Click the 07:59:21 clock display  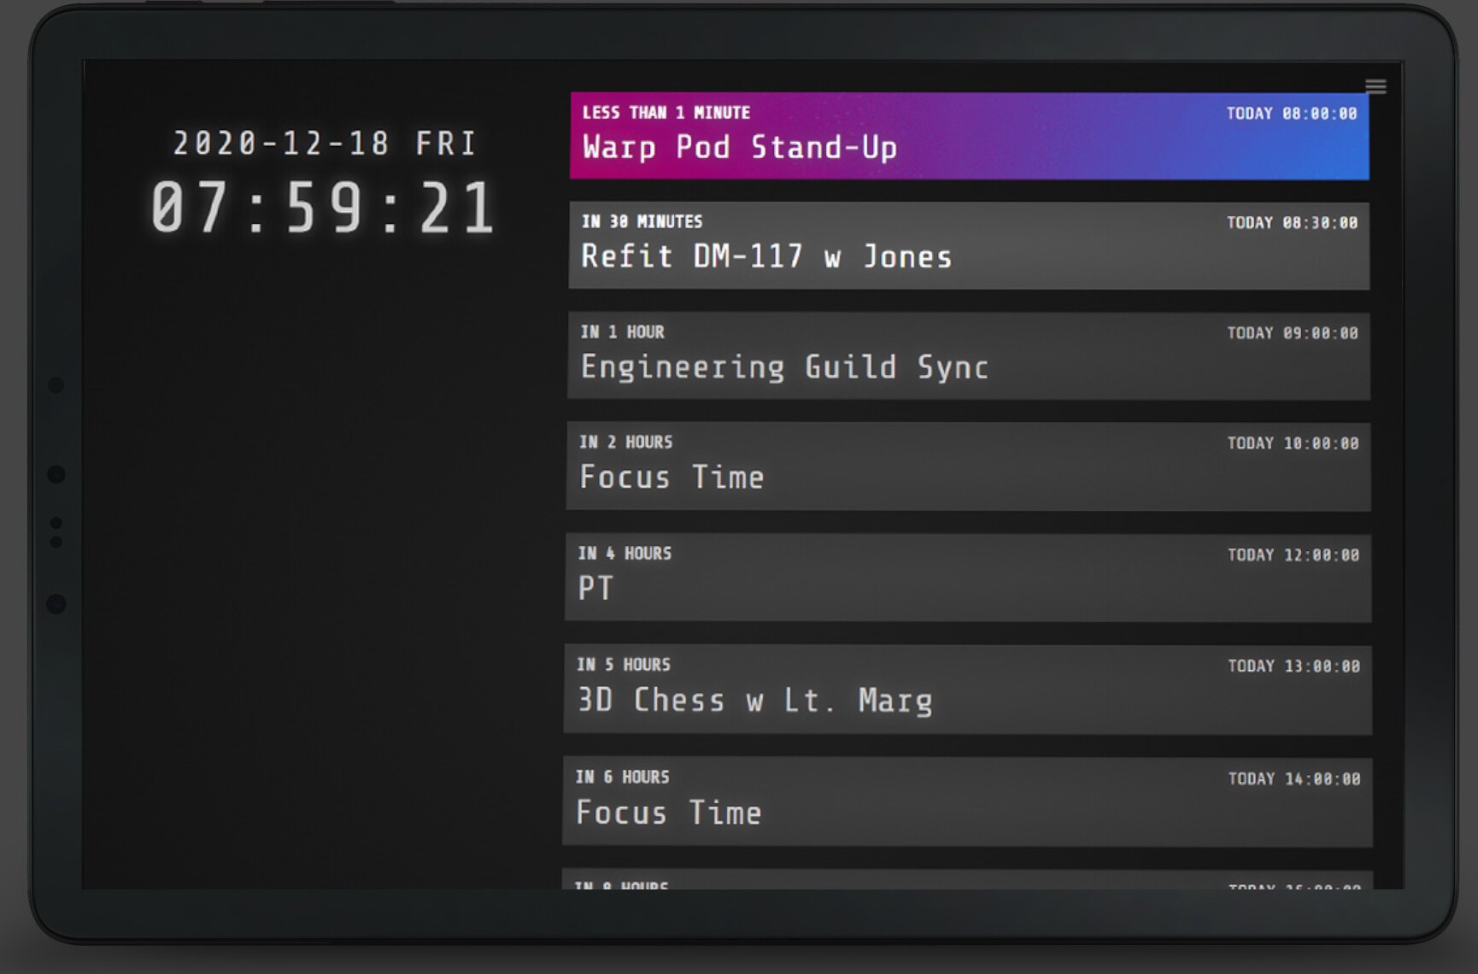click(323, 208)
